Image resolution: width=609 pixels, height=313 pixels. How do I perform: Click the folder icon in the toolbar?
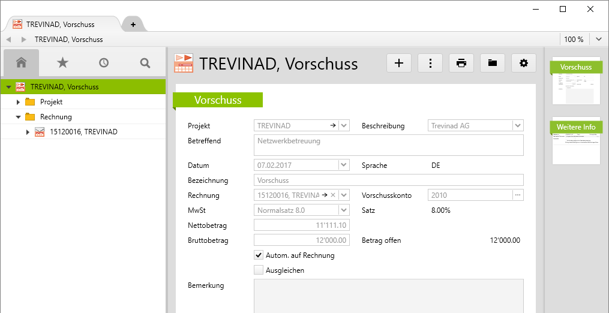point(493,63)
